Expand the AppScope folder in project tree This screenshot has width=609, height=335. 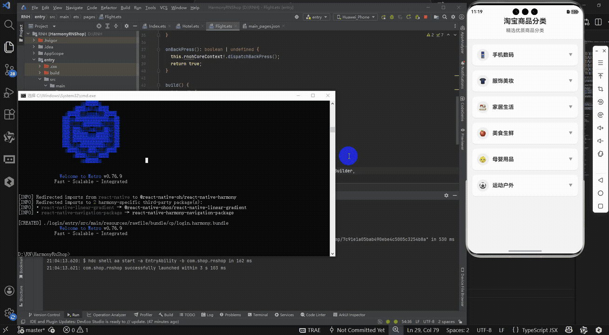34,54
